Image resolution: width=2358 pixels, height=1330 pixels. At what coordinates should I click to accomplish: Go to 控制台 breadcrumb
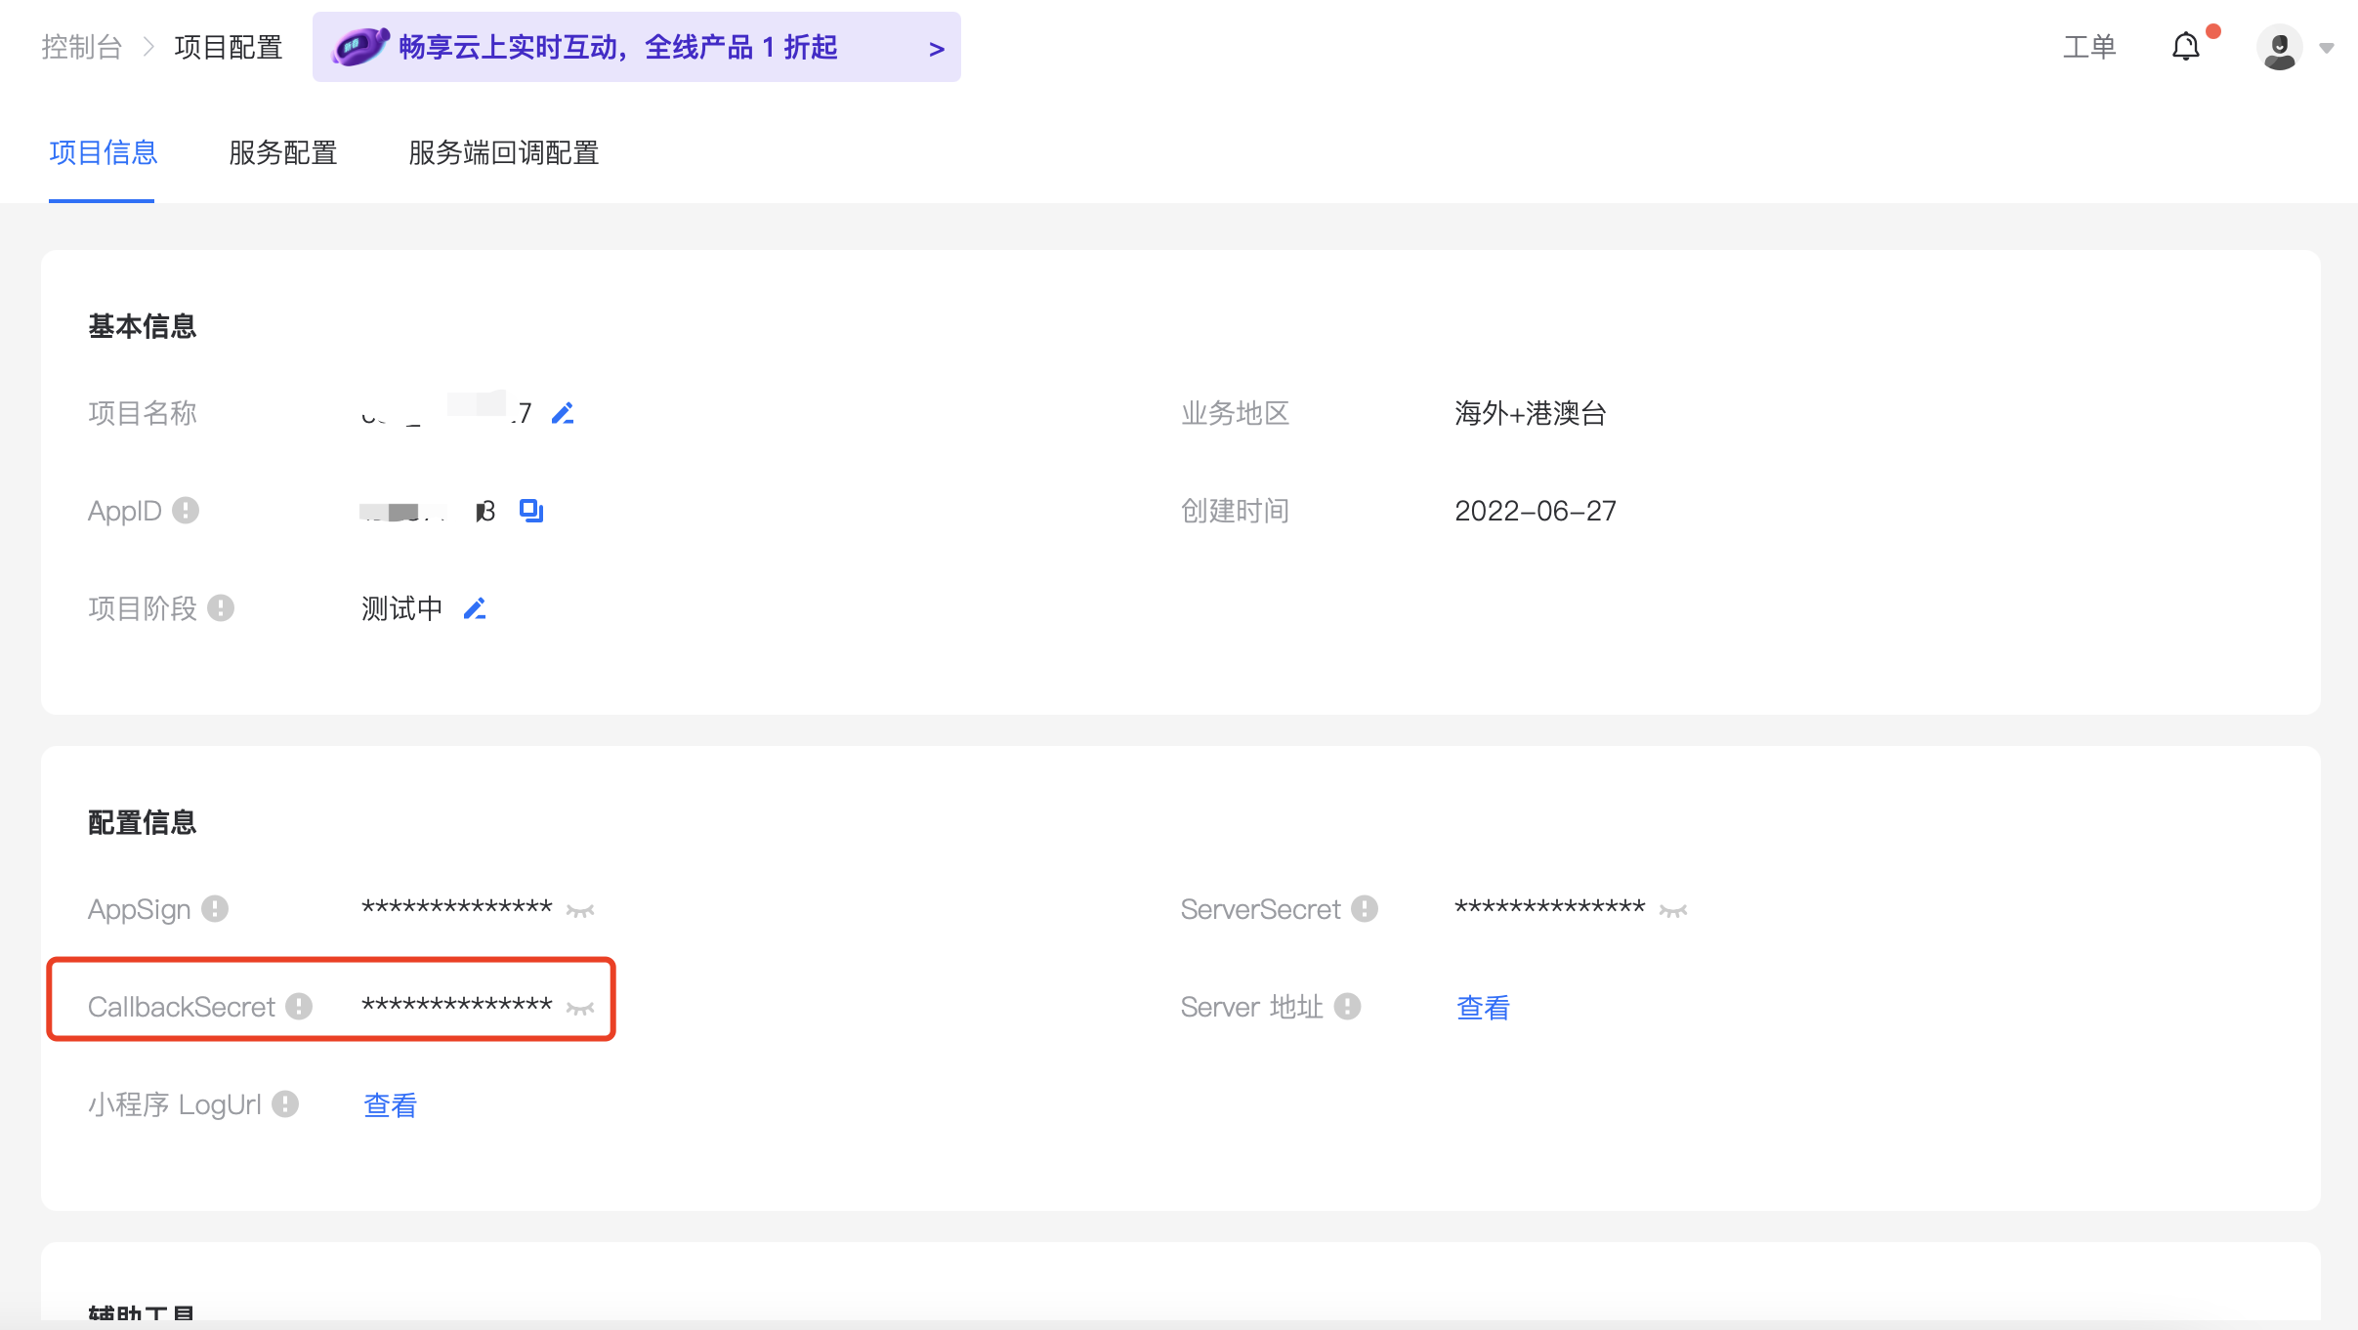81,47
